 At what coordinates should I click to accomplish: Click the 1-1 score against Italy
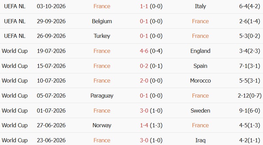[x=144, y=6]
